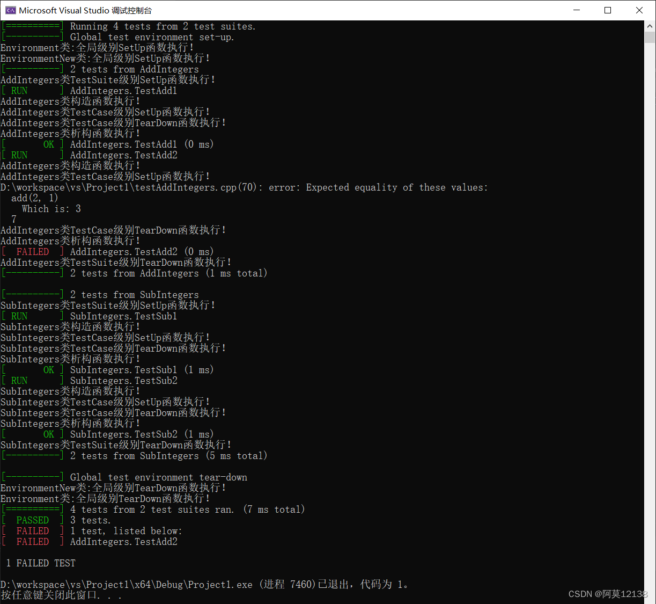Click the line showing Which is: 3
This screenshot has height=604, width=656.
51,208
